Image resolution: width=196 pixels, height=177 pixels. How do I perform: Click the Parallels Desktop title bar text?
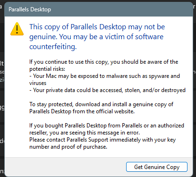pyautogui.click(x=30, y=9)
